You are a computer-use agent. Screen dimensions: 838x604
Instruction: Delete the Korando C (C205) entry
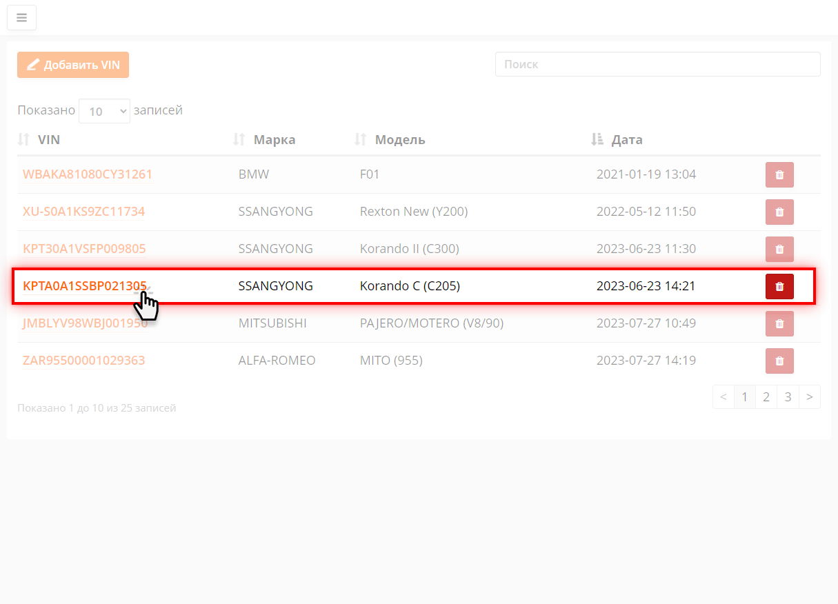[779, 287]
